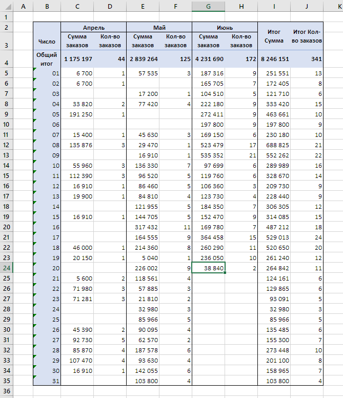Click June total cell 4 231 690
The width and height of the screenshot is (343, 398).
point(209,59)
